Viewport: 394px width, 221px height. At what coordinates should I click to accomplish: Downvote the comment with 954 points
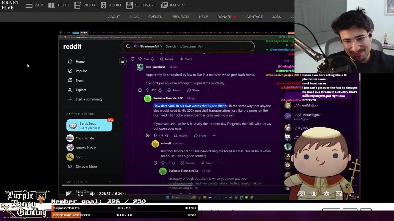tap(152, 59)
